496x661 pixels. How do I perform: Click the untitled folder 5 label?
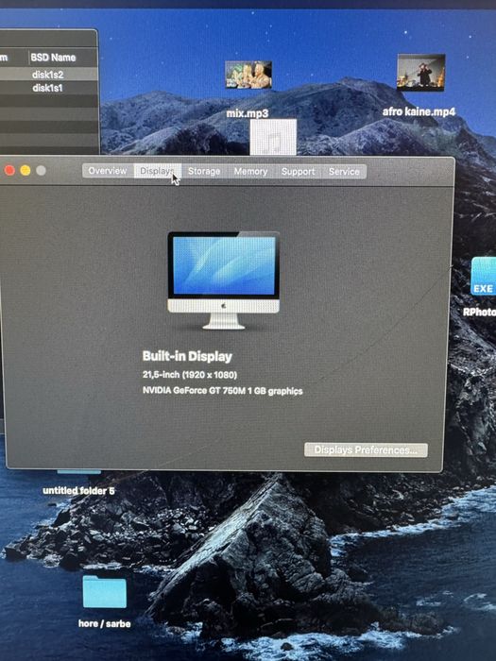coord(78,491)
